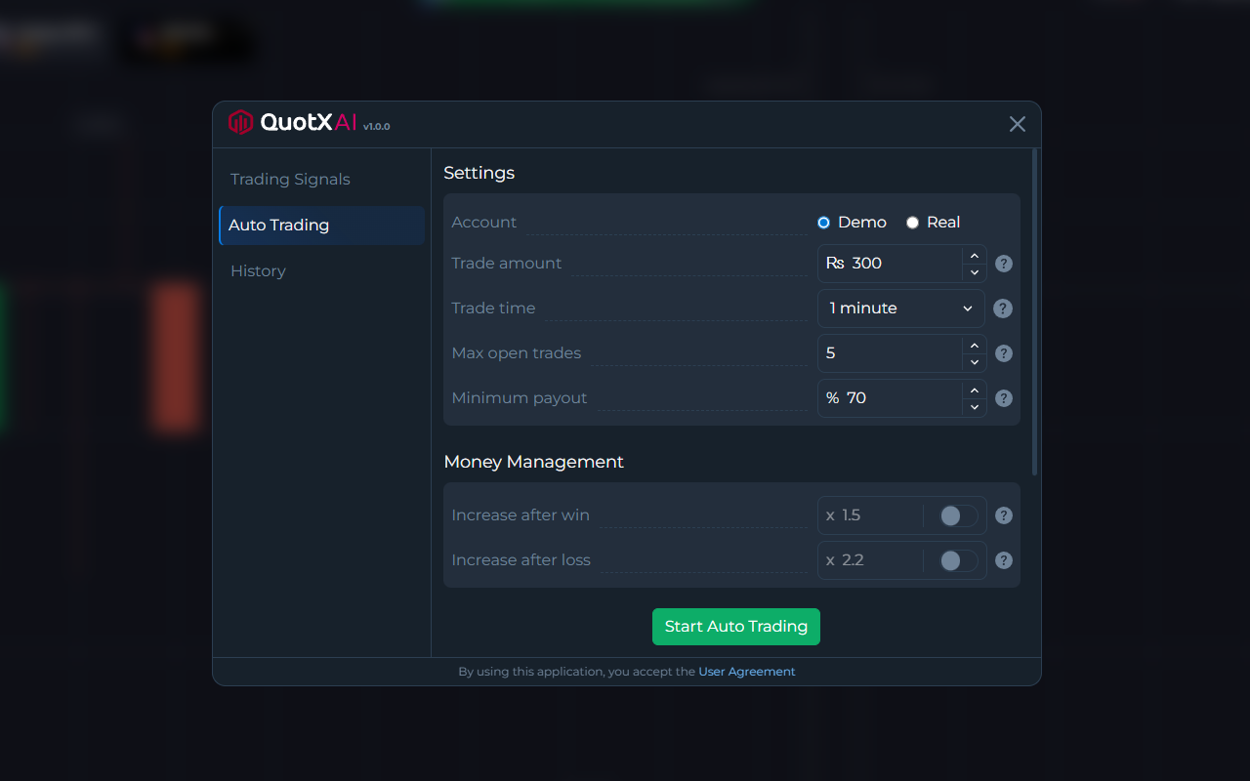Select the Real account radio button
1250x781 pixels.
click(x=912, y=223)
